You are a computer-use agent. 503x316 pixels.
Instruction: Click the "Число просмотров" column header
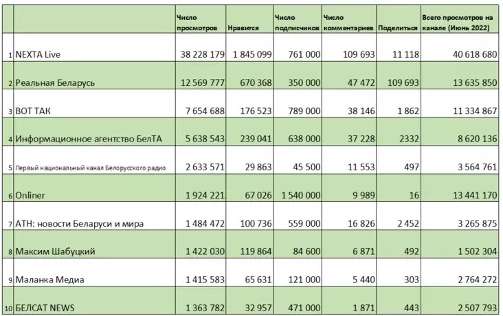click(x=197, y=22)
